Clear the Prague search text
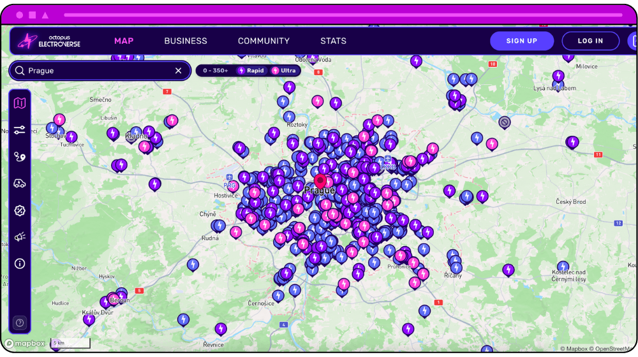Viewport: 638px width, 357px height. (x=178, y=71)
